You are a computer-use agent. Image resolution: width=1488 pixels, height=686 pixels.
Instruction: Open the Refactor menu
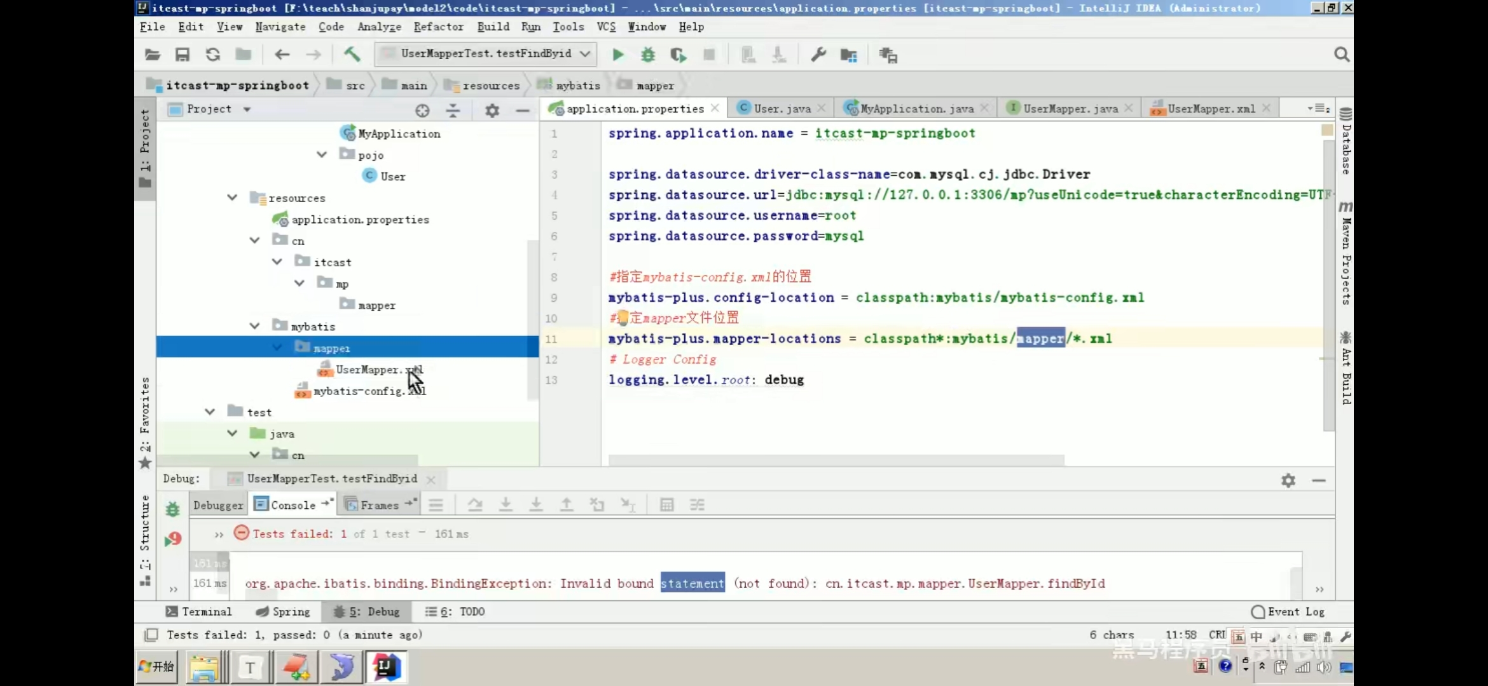pyautogui.click(x=438, y=27)
